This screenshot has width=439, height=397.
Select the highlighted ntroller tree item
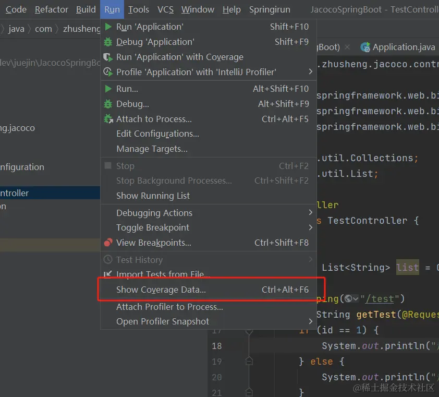(50, 193)
